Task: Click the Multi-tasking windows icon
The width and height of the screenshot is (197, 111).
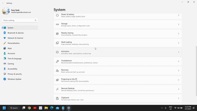Action: tap(57, 43)
